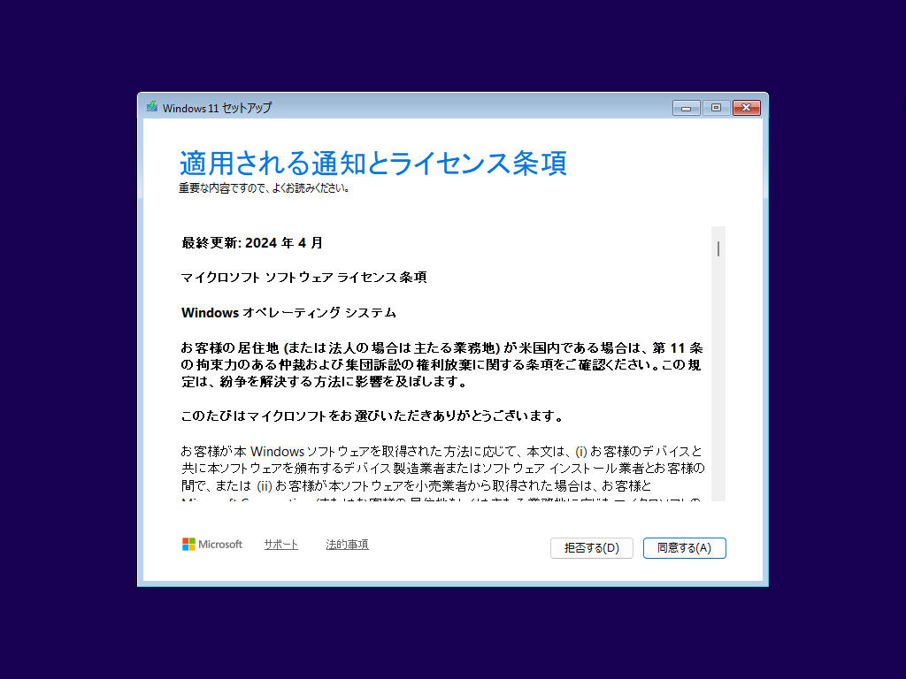Close the Windows 11 Setup window
Viewport: 906px width, 679px height.
[x=747, y=108]
